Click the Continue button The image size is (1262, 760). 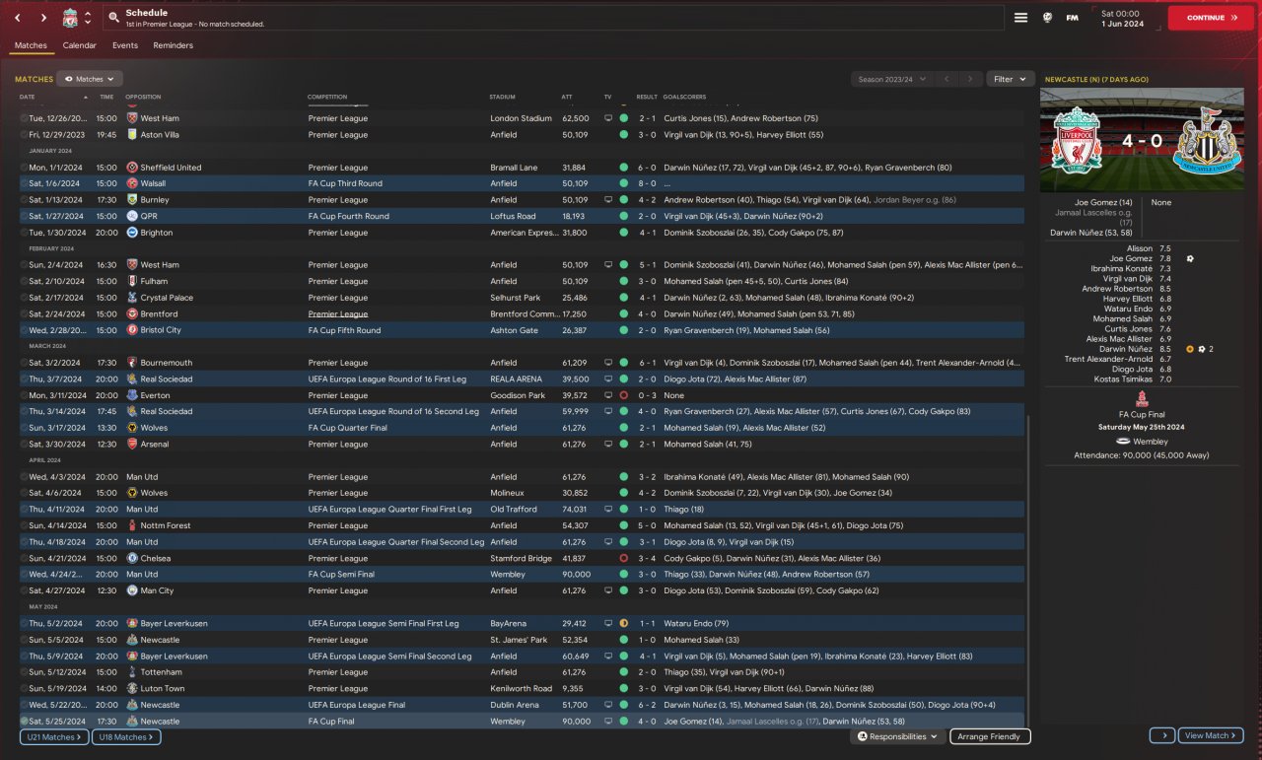(1211, 18)
